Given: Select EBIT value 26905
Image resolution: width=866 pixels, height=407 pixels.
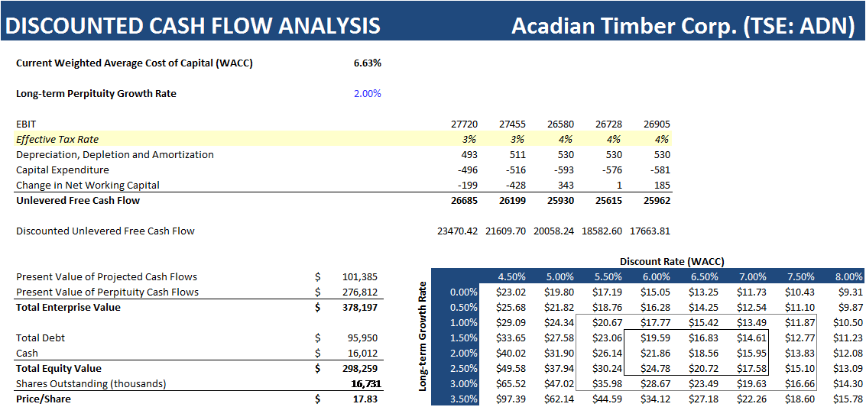Looking at the screenshot, I should coord(657,124).
